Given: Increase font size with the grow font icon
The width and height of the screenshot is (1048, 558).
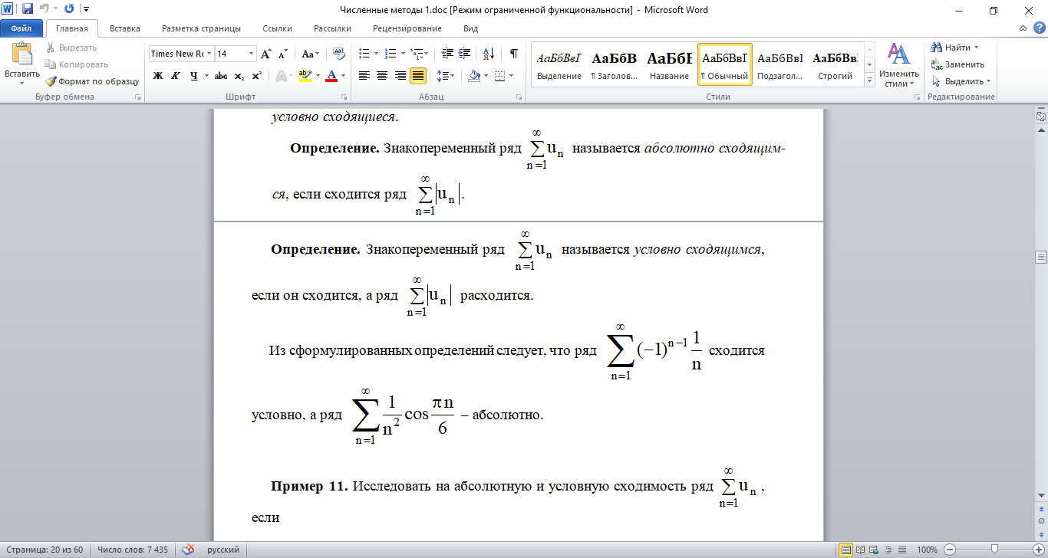Looking at the screenshot, I should pyautogui.click(x=266, y=54).
